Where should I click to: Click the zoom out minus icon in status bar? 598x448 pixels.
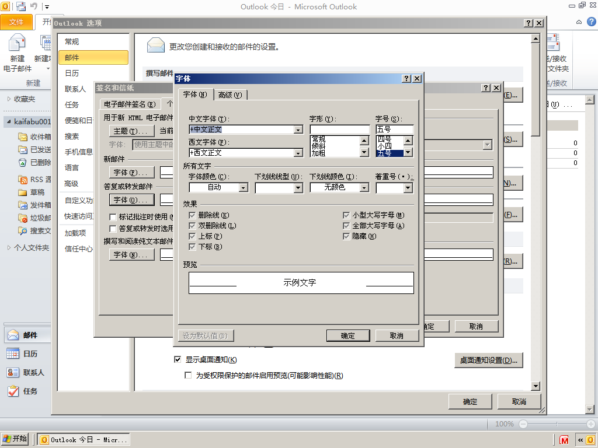pyautogui.click(x=523, y=424)
